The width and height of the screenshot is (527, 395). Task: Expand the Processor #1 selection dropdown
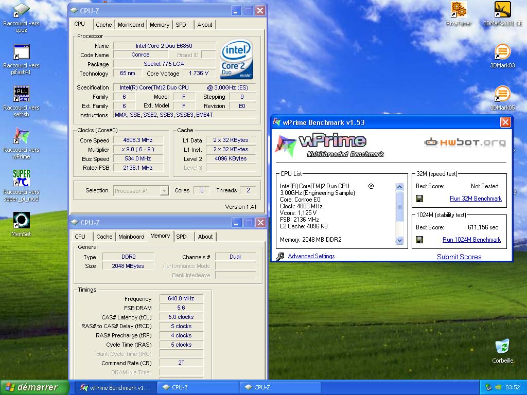[164, 191]
